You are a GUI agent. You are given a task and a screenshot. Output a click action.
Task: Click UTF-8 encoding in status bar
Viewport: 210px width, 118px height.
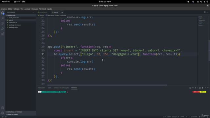(182, 117)
